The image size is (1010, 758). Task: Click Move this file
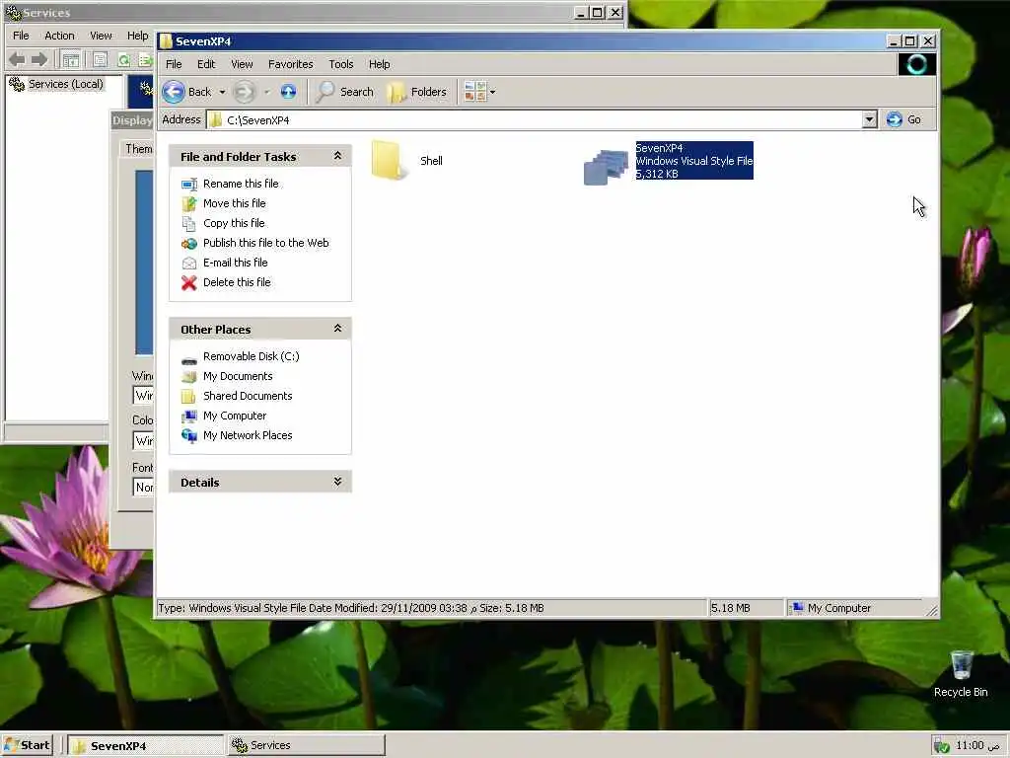[x=235, y=203]
